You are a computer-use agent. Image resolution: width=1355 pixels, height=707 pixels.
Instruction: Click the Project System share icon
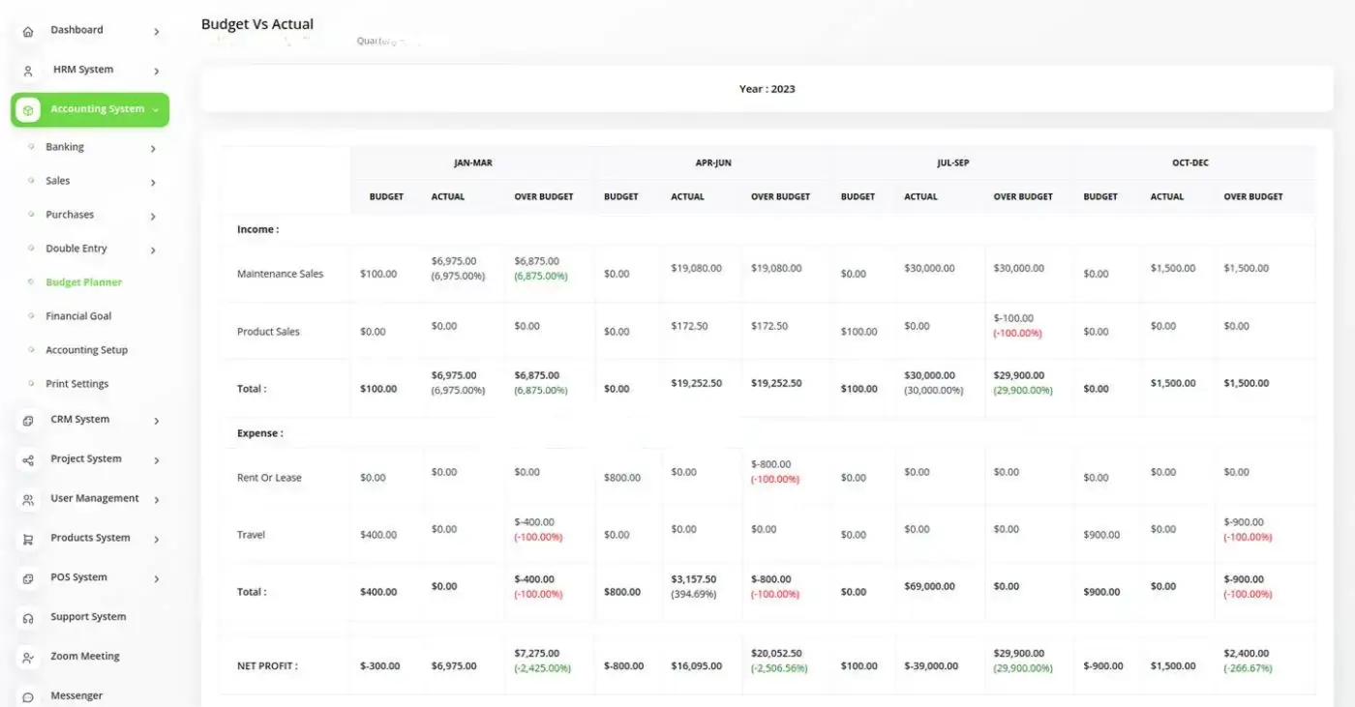coord(28,460)
